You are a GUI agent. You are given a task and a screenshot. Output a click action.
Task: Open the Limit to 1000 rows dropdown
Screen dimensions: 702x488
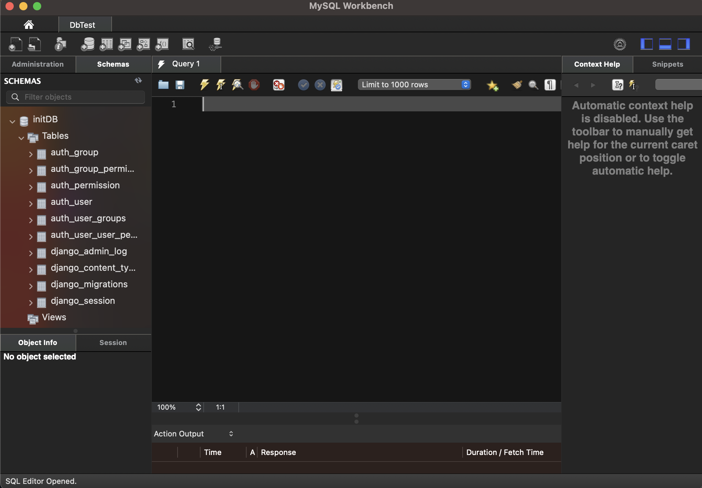coord(414,85)
